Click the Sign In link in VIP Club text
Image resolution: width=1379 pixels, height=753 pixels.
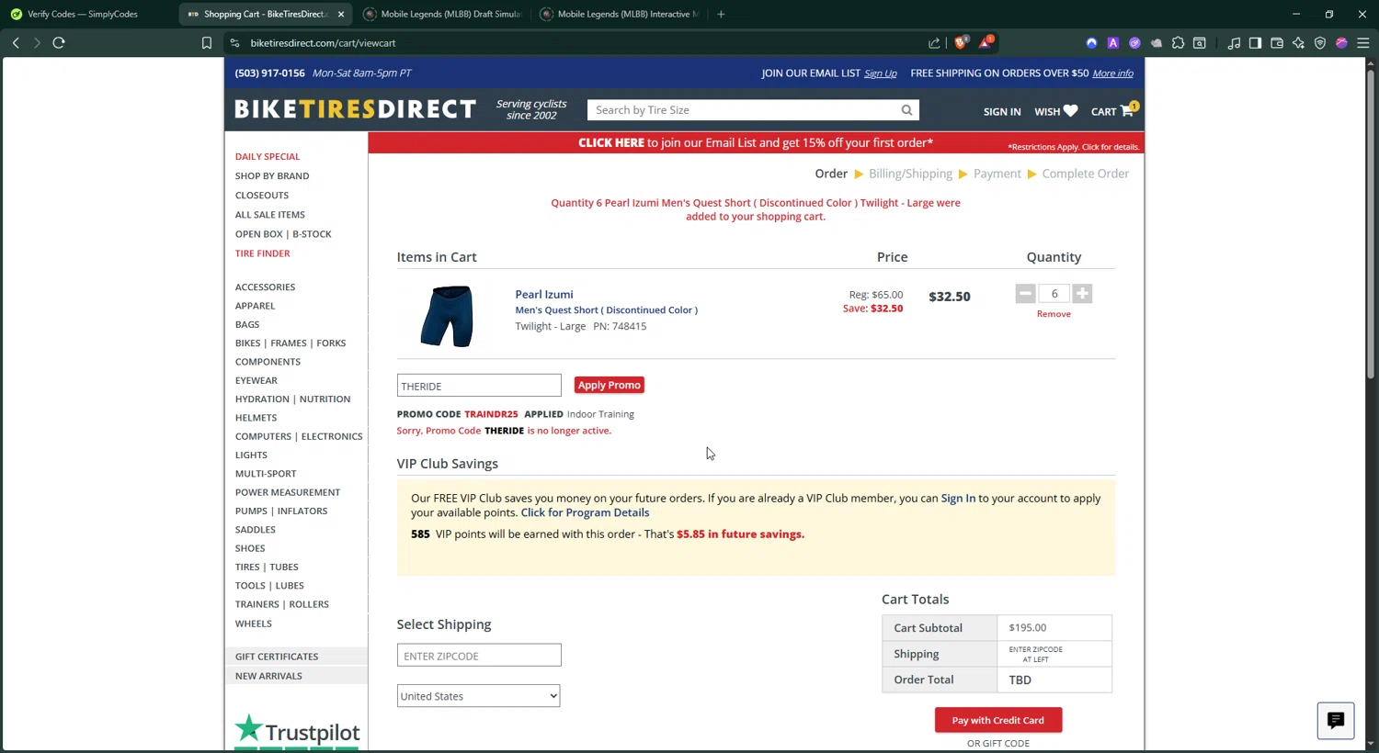coord(958,499)
